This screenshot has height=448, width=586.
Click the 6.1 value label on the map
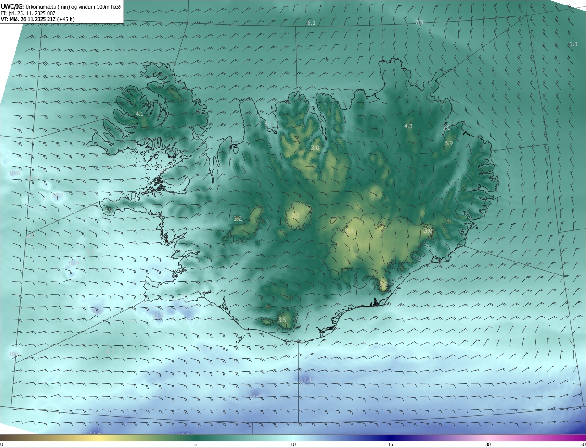311,22
